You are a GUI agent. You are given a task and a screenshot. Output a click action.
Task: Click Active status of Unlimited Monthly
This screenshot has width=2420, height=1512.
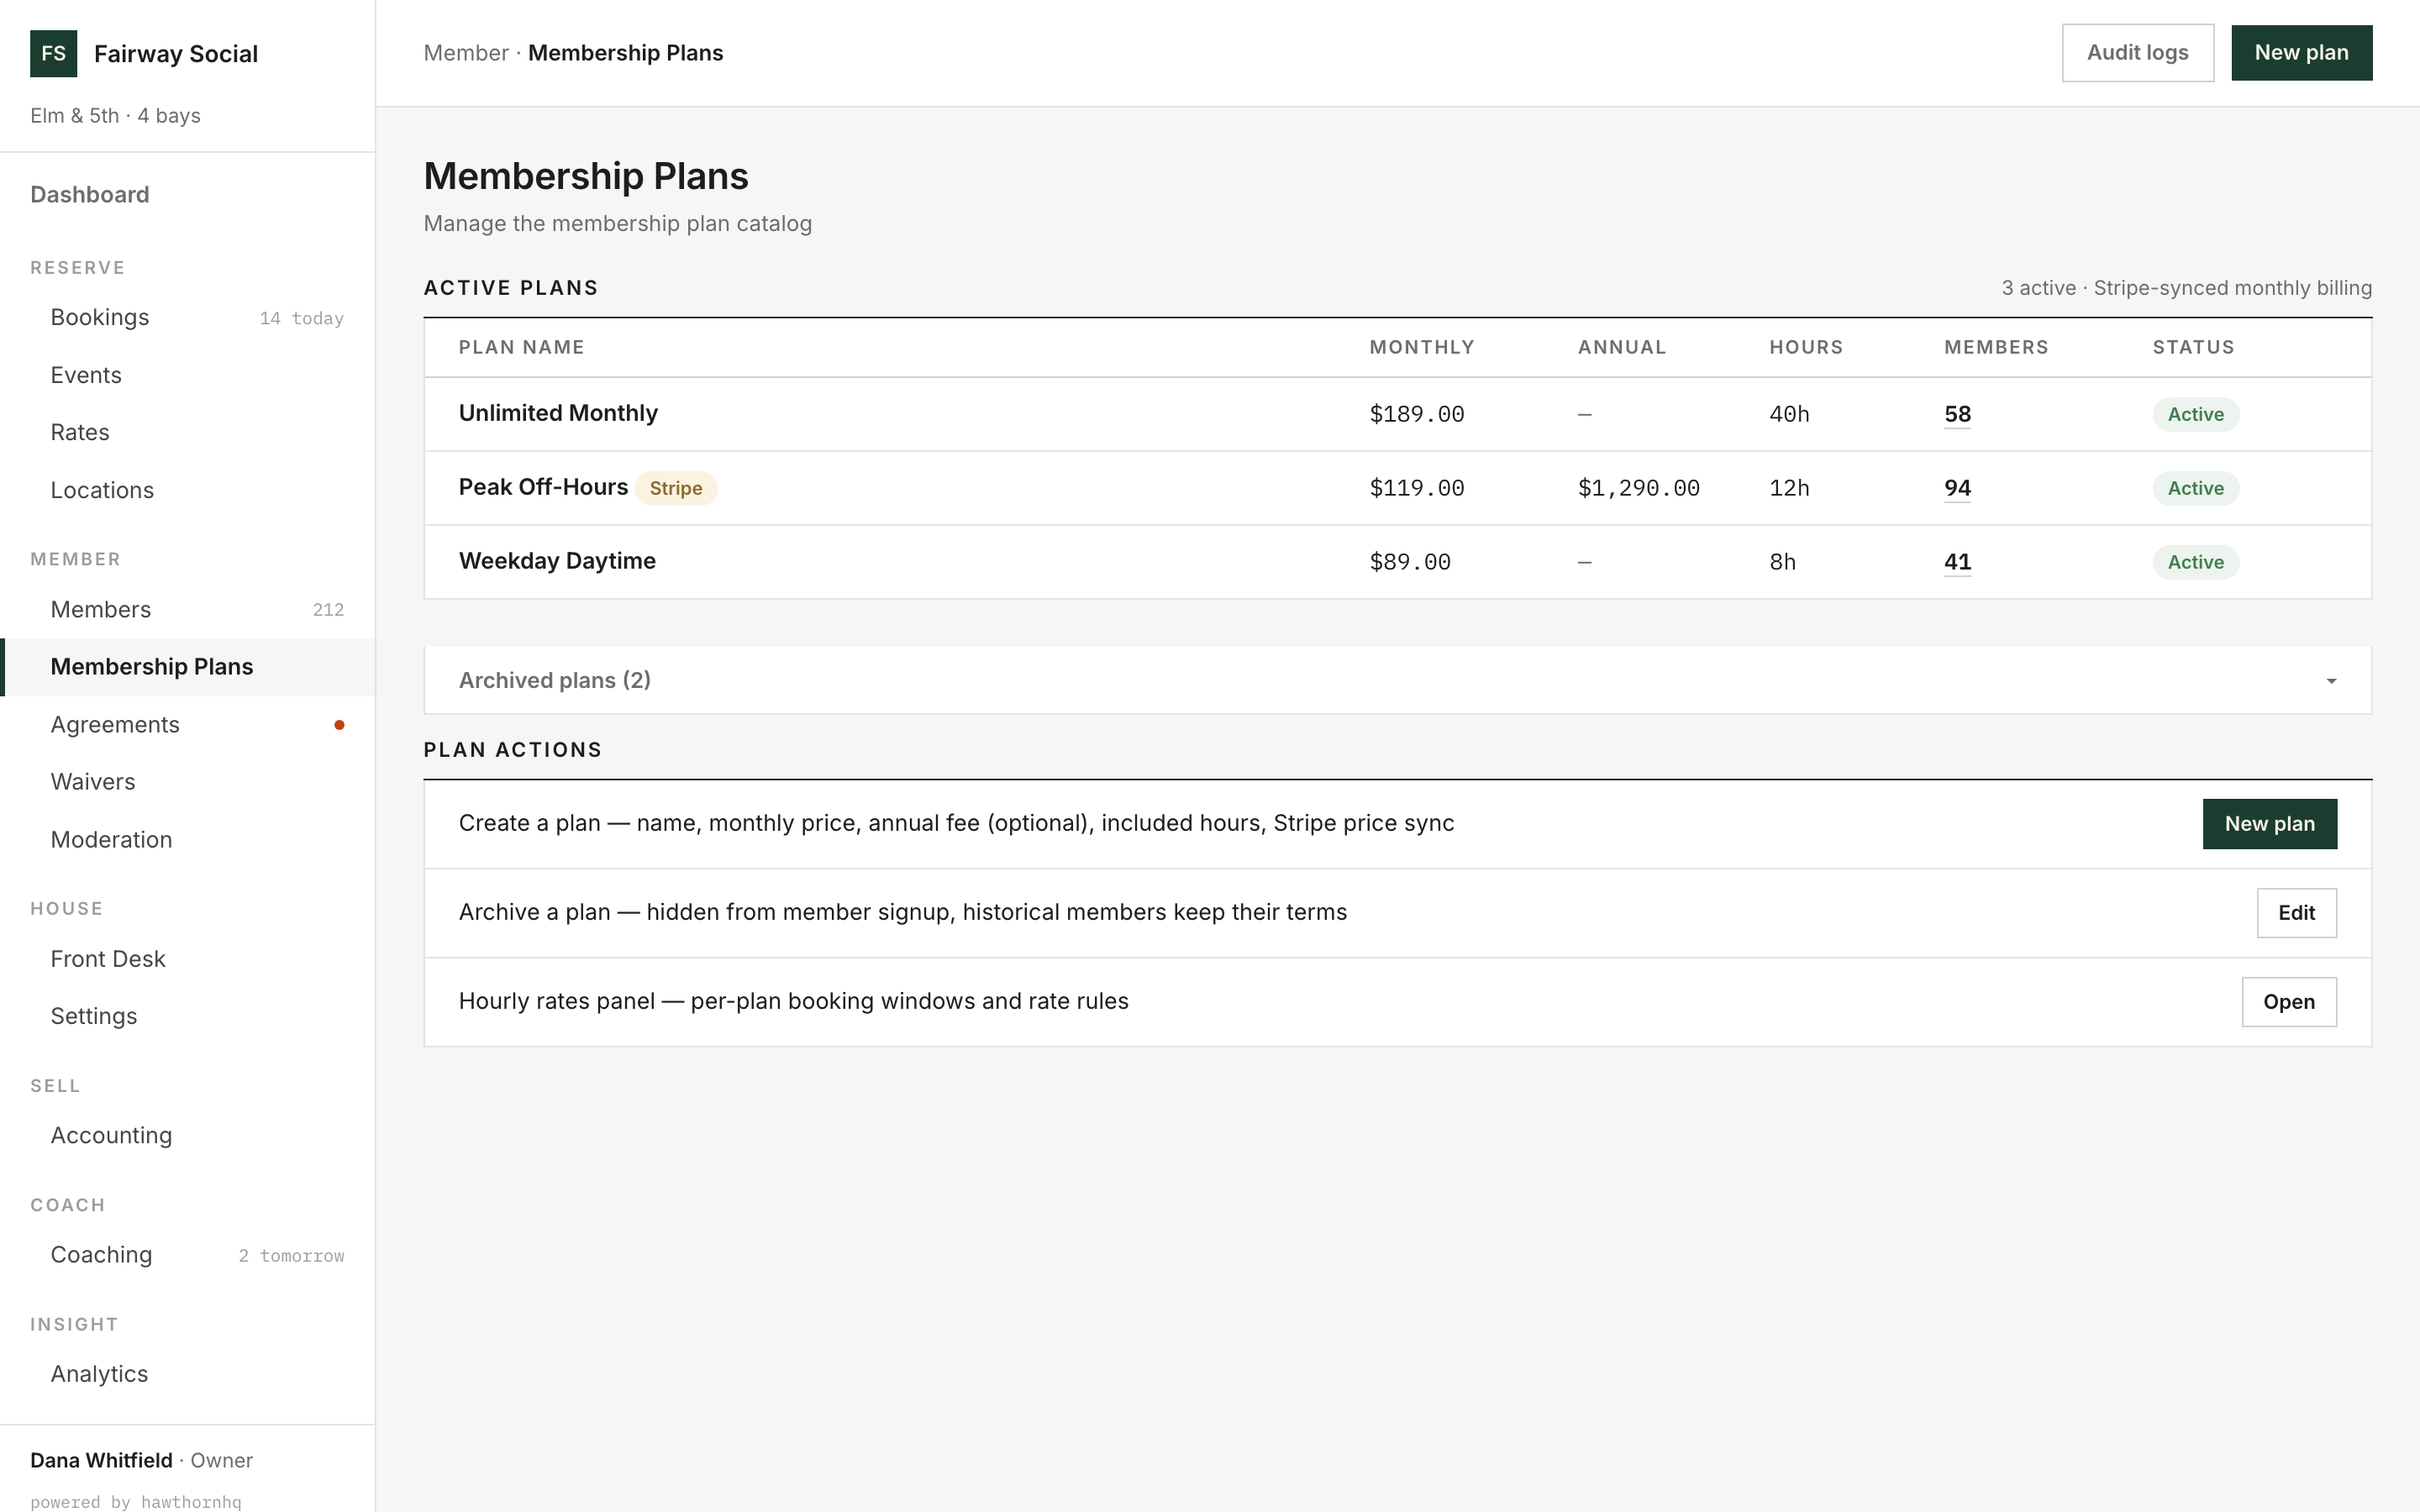coord(2195,414)
